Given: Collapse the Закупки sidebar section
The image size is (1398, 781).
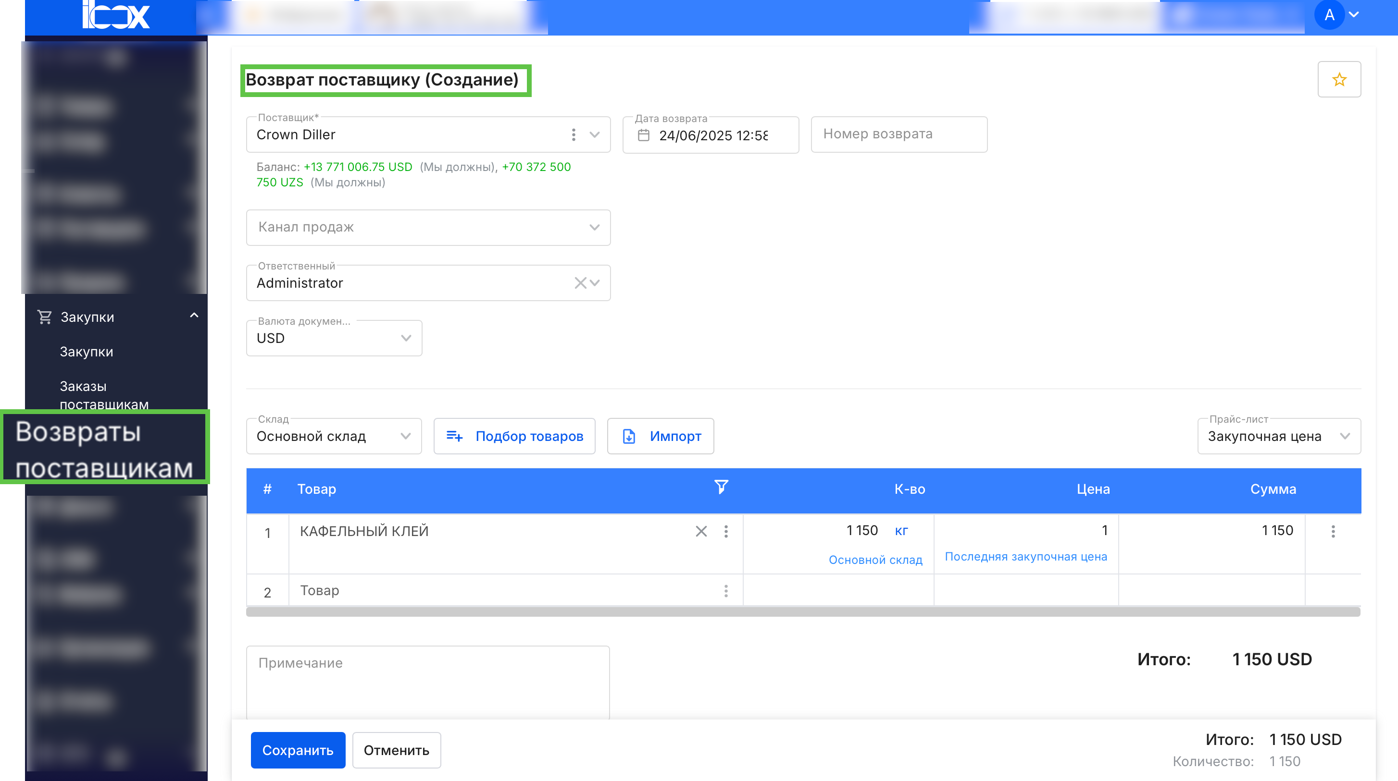Looking at the screenshot, I should click(194, 316).
